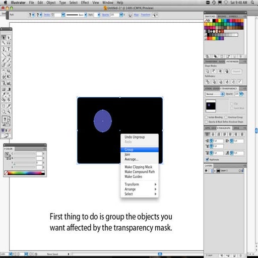
Task: Open Opacity dropdown arrow in Transparency panel
Action: (241, 94)
